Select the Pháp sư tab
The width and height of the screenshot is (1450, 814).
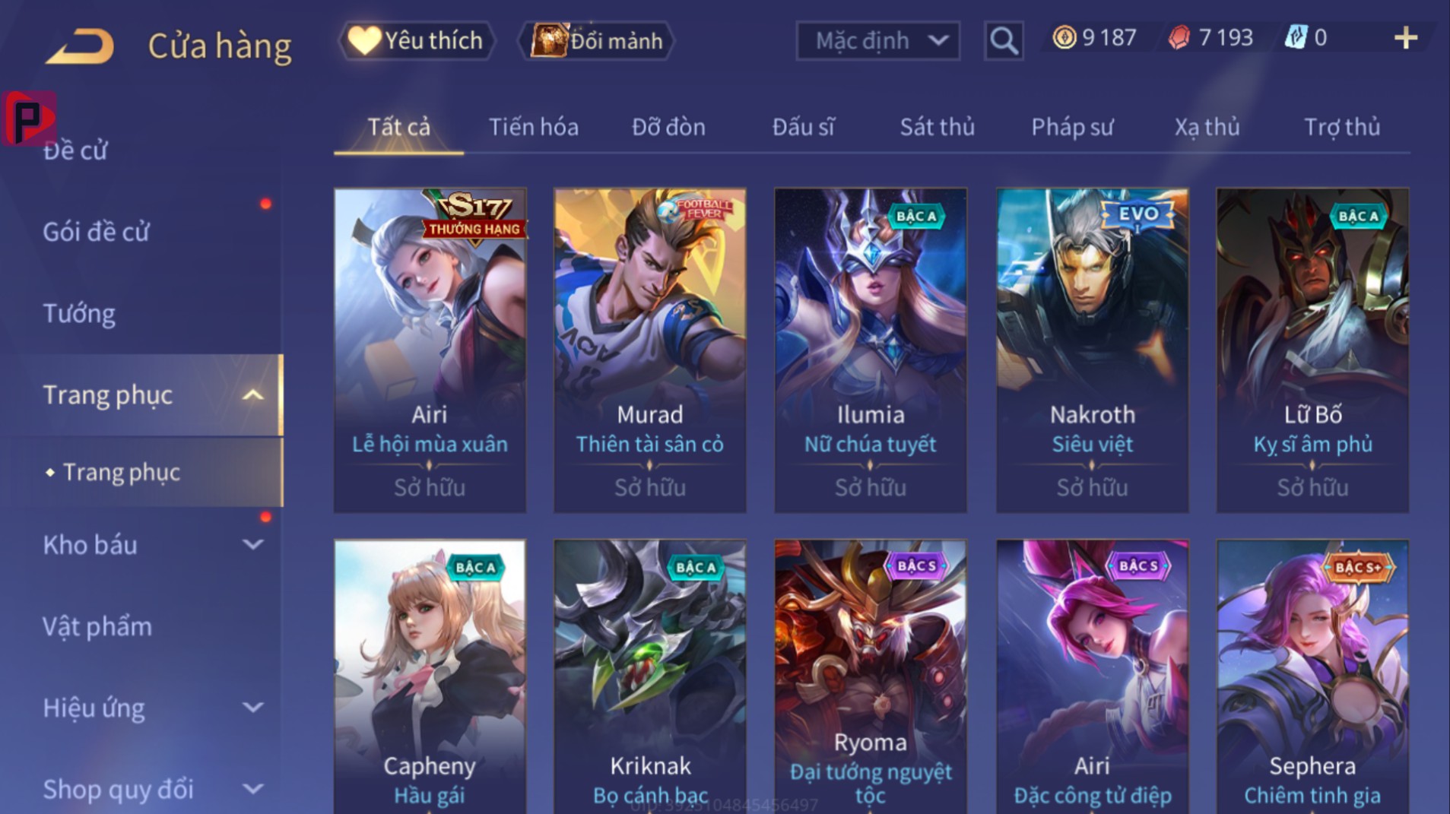click(1072, 127)
